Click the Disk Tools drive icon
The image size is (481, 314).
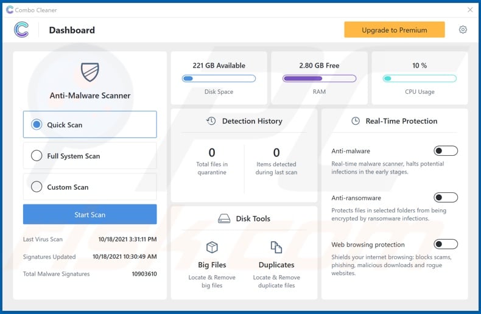[x=224, y=218]
